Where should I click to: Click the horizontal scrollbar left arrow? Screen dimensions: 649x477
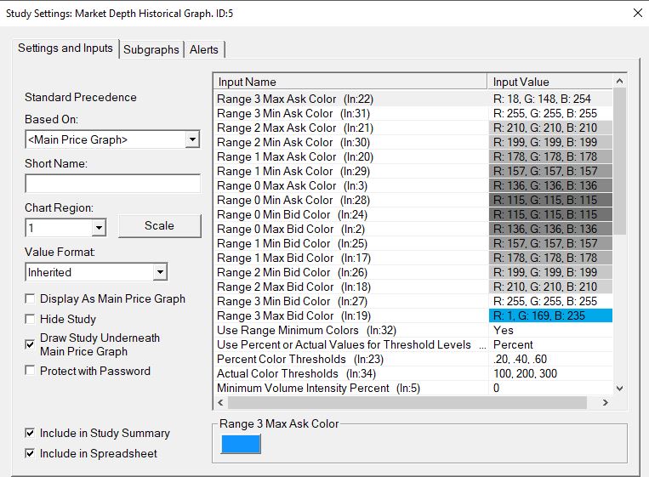(220, 402)
